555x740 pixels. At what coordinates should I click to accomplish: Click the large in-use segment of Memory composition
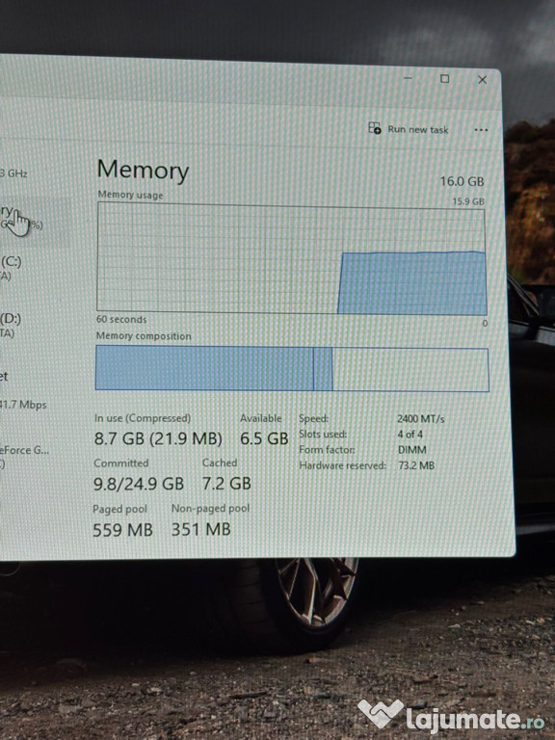pos(204,368)
